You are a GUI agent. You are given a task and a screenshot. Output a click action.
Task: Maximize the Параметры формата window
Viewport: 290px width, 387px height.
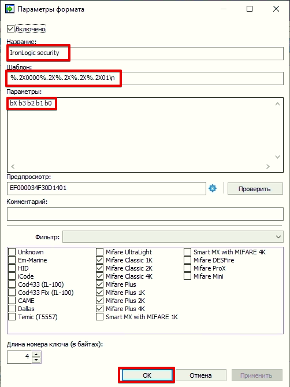250,9
